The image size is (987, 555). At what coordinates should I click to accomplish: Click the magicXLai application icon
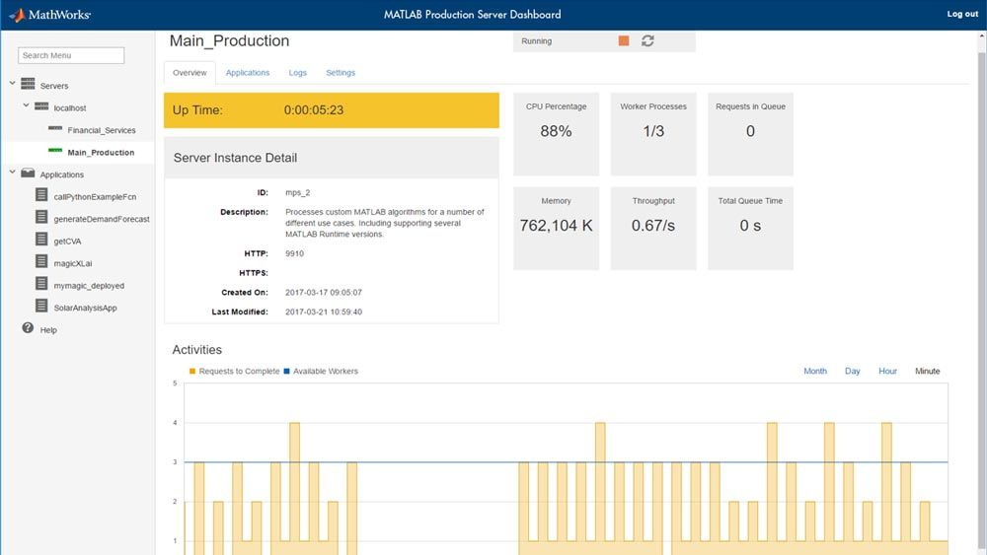41,262
